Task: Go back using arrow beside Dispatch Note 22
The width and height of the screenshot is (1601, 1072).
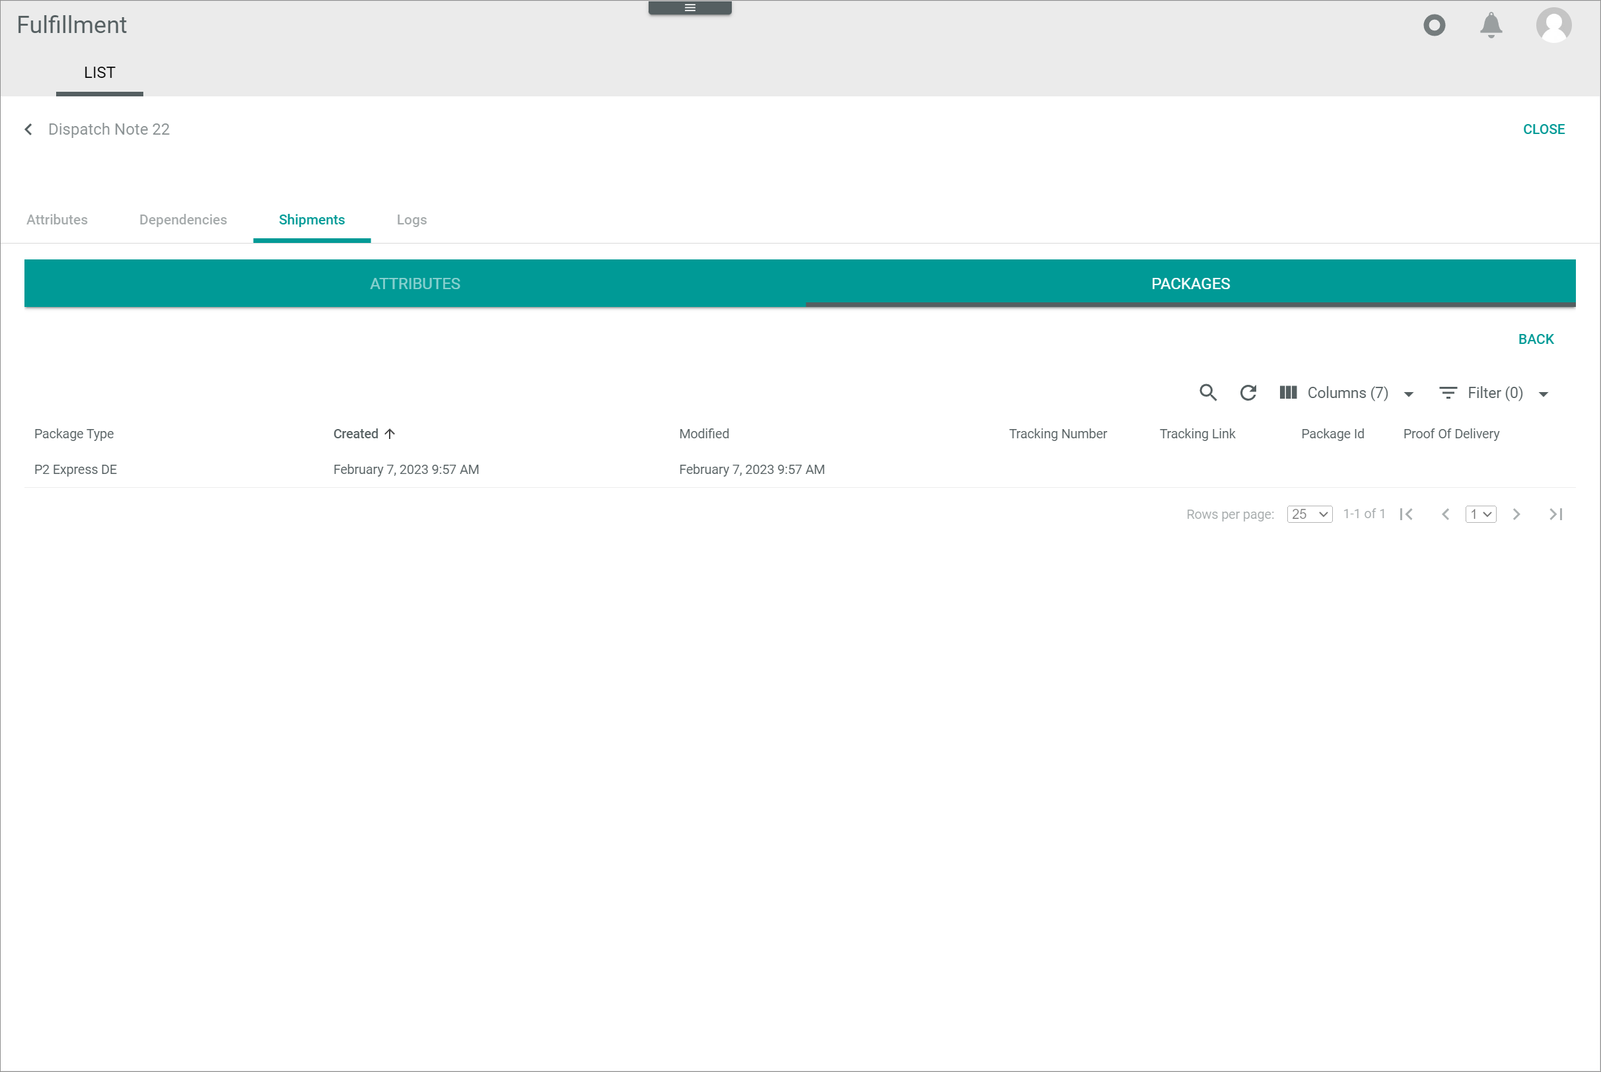Action: (28, 129)
